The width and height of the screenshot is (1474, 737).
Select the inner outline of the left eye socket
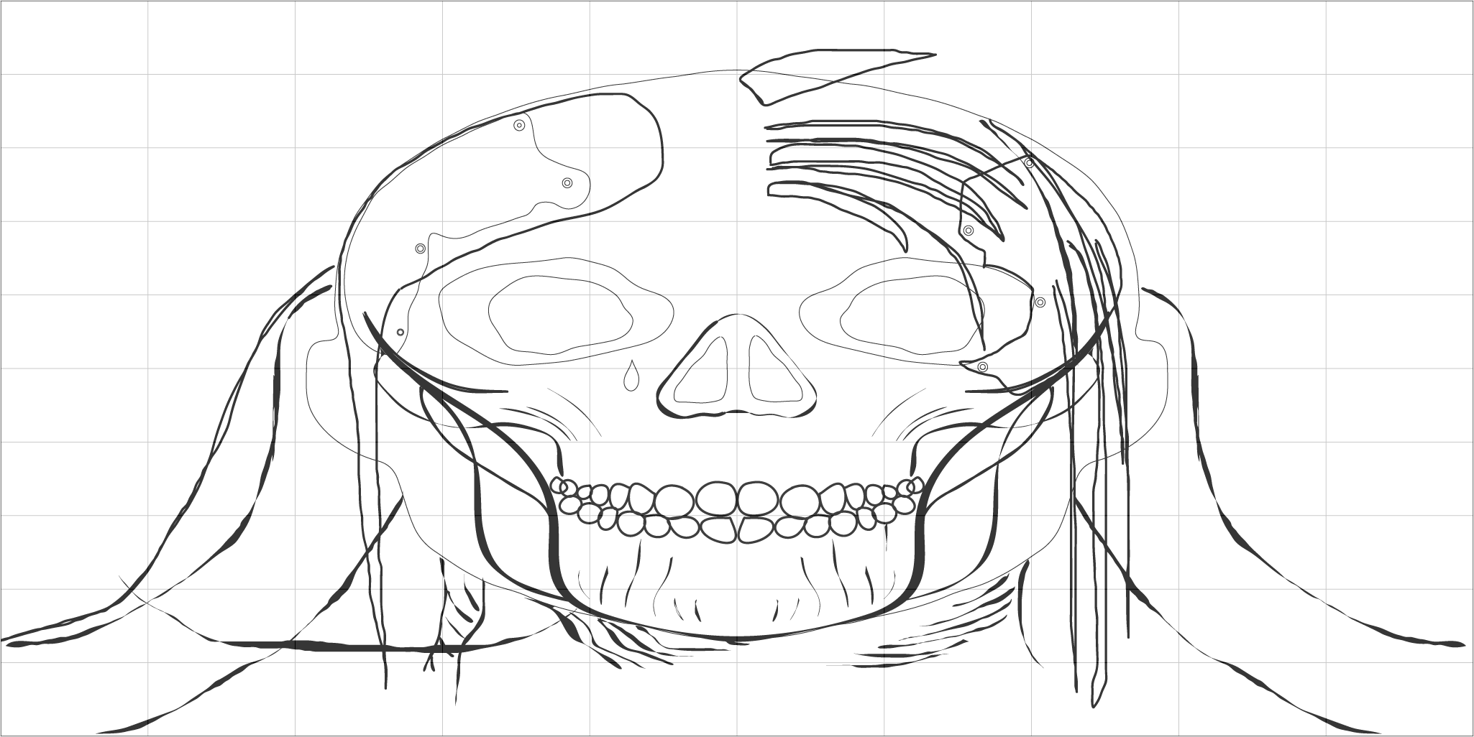click(561, 314)
